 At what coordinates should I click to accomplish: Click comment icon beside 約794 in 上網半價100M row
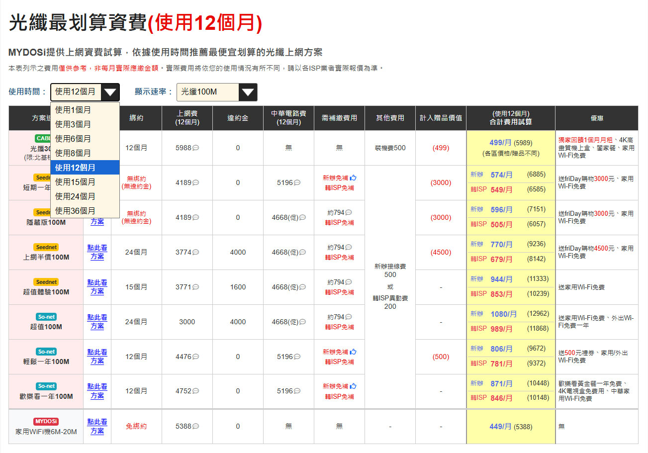pos(349,248)
